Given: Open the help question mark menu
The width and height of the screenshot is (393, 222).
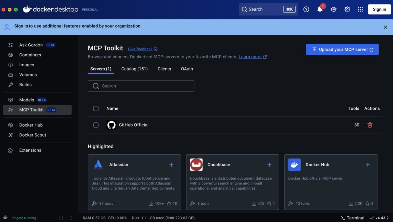Looking at the screenshot, I should pyautogui.click(x=306, y=9).
